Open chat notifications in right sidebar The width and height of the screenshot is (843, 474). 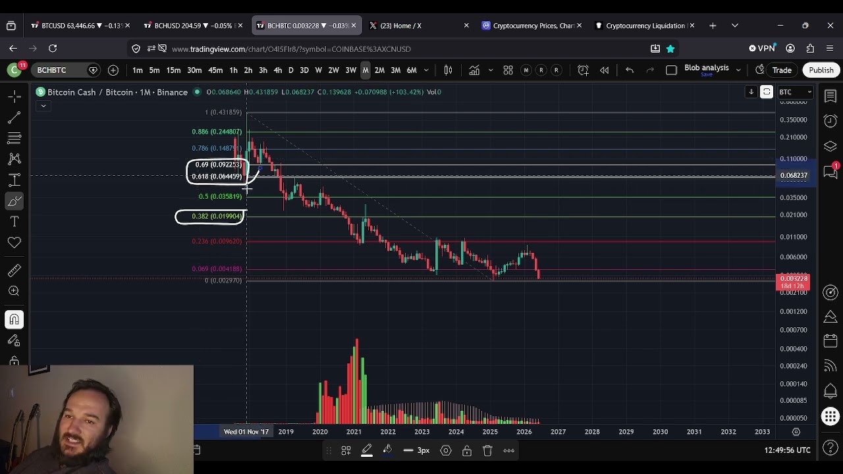[830, 171]
